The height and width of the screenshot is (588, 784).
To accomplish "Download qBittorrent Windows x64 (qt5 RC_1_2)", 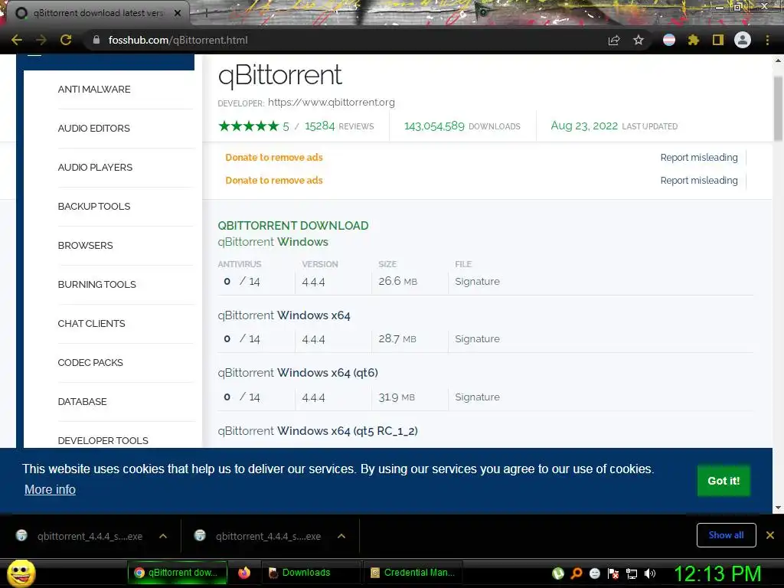I will [318, 430].
